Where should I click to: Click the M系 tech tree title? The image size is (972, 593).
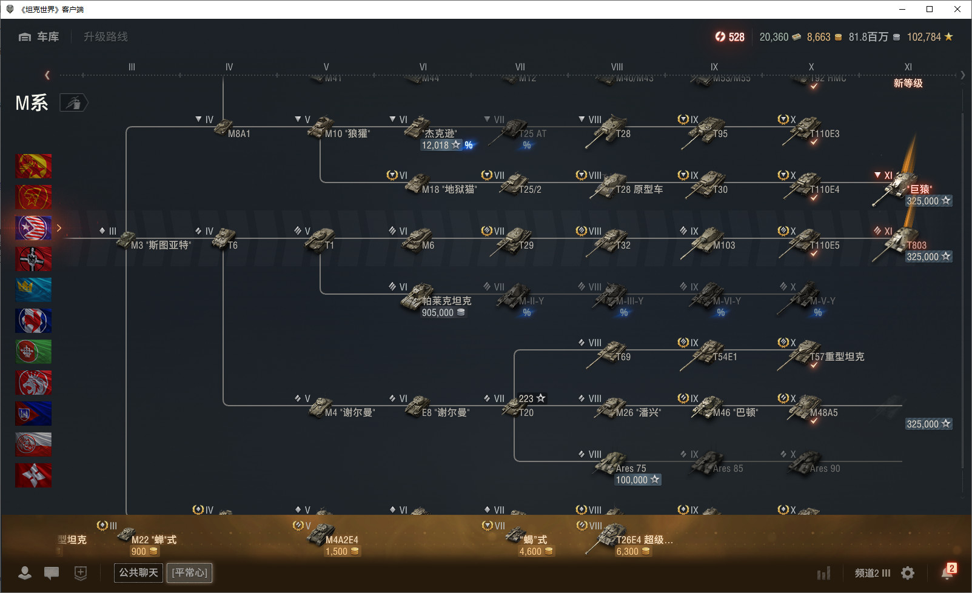(32, 103)
